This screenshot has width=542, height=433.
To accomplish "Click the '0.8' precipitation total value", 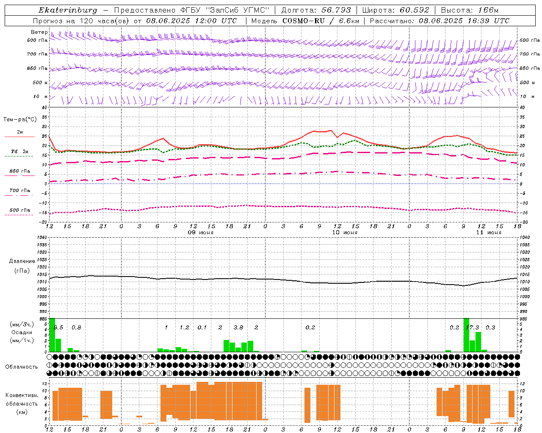I will (x=76, y=327).
